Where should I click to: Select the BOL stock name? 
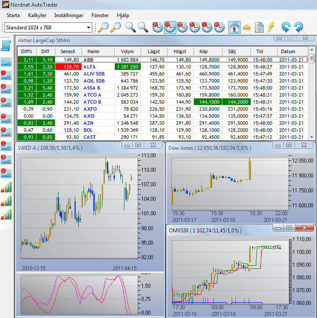click(x=88, y=130)
